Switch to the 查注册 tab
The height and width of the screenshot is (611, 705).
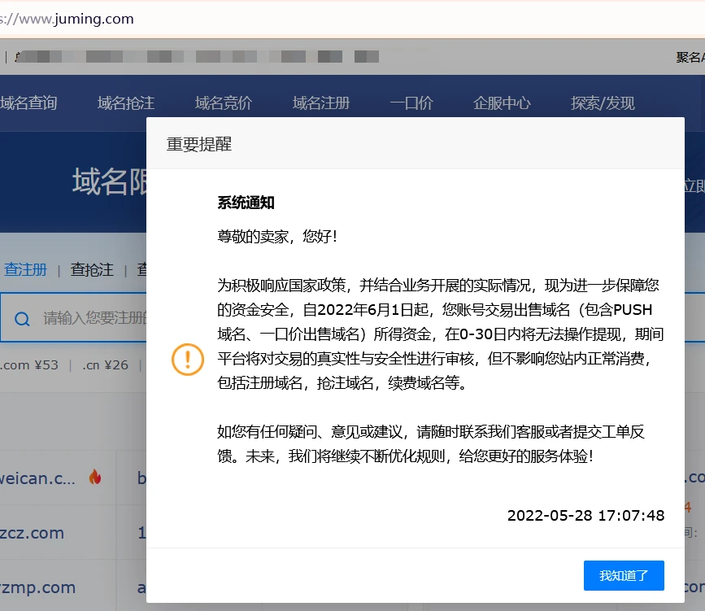[x=25, y=270]
